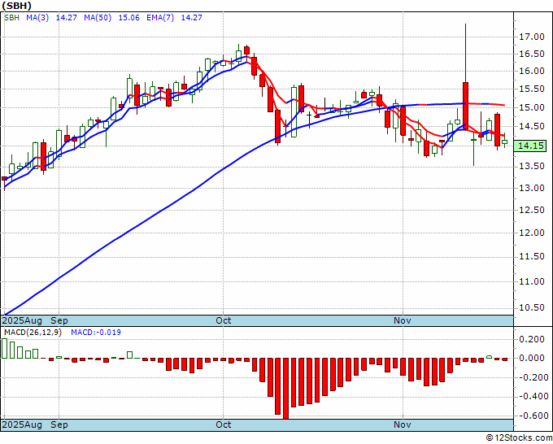This screenshot has width=553, height=444.
Task: Click the tallest green MACD bar in August
Action: (x=4, y=348)
